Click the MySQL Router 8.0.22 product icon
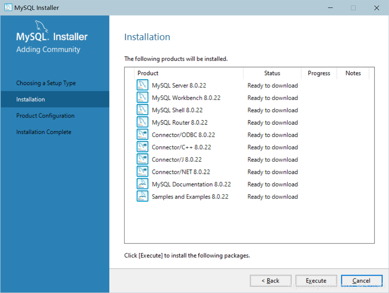 point(142,122)
